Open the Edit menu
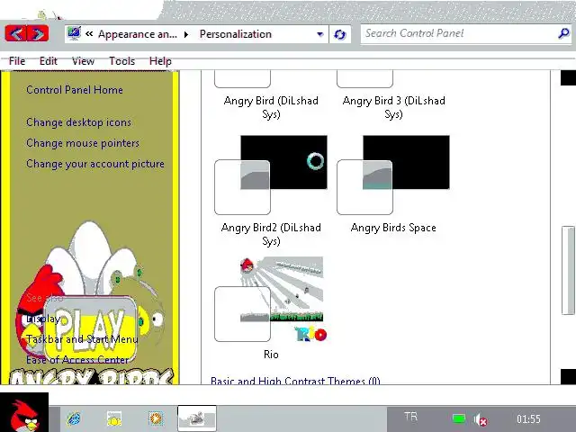Screen dimensions: 576x432 click(x=48, y=61)
